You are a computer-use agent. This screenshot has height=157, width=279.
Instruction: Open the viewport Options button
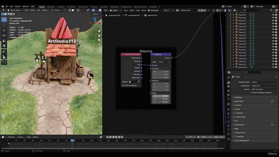pos(97,14)
